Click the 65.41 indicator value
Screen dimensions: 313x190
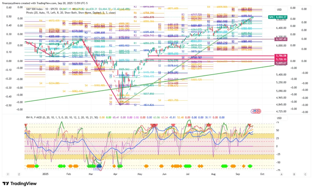click(116, 117)
